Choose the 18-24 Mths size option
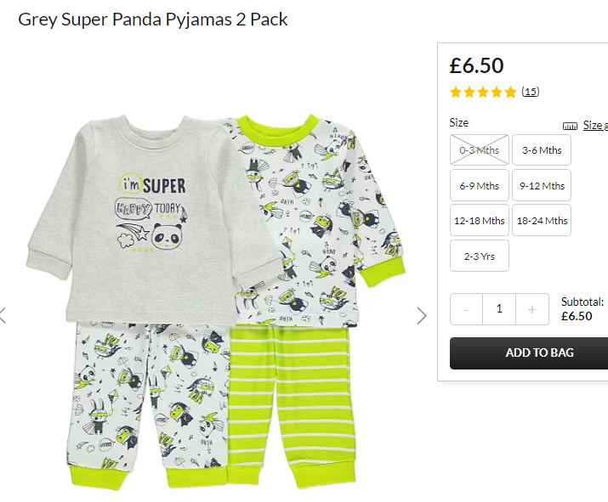Image resolution: width=608 pixels, height=502 pixels. point(542,220)
